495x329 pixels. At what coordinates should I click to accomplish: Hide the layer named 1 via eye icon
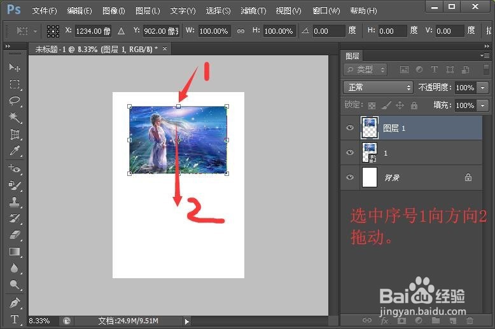point(350,152)
